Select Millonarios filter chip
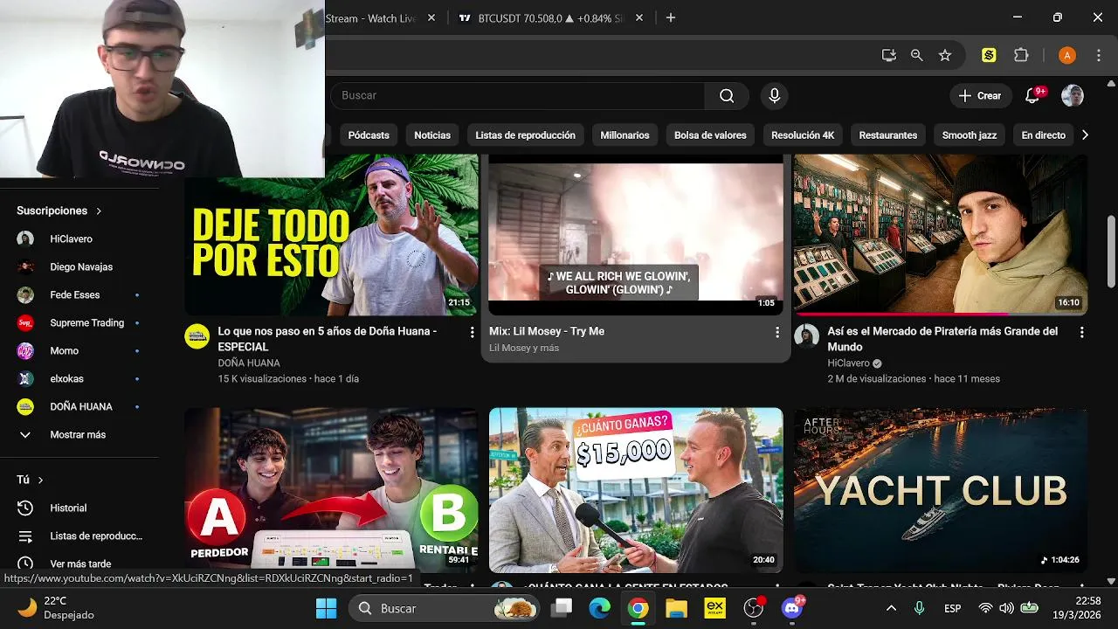Screen dimensions: 1118x629 pos(625,135)
